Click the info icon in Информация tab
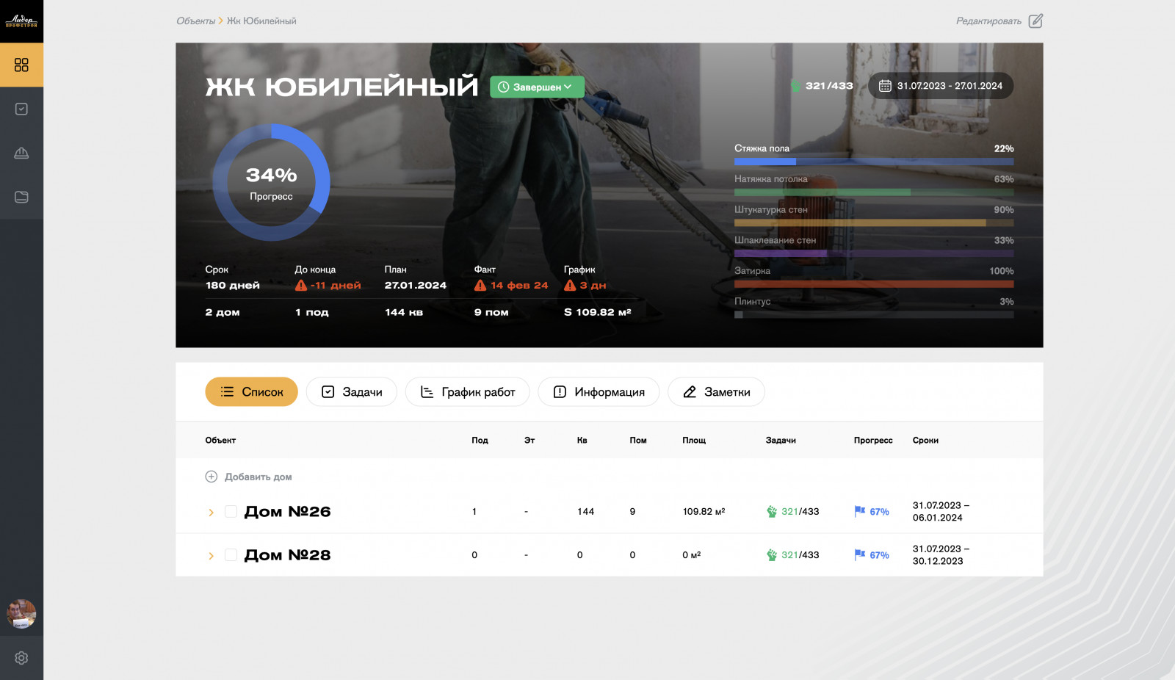The width and height of the screenshot is (1175, 680). point(560,391)
